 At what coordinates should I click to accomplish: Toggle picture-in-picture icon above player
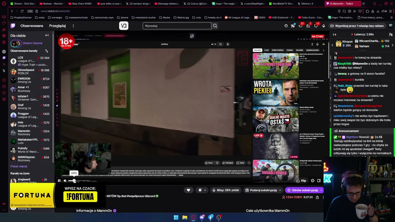click(x=192, y=36)
